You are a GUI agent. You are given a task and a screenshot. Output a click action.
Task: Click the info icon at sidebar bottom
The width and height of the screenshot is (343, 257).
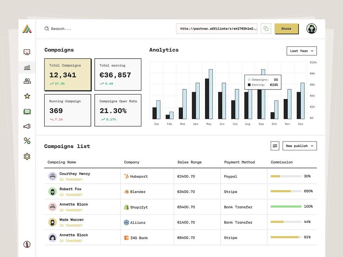27,244
